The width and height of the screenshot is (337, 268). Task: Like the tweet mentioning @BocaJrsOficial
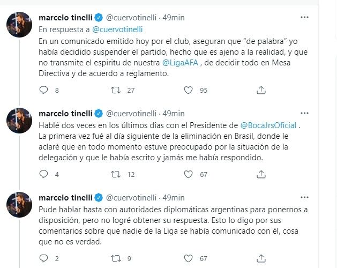[188, 174]
